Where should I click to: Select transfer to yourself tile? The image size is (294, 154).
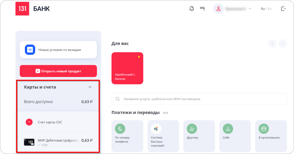click(x=228, y=129)
